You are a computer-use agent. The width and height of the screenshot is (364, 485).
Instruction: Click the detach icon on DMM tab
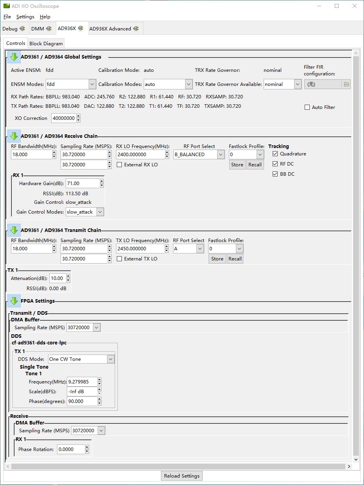(x=49, y=29)
